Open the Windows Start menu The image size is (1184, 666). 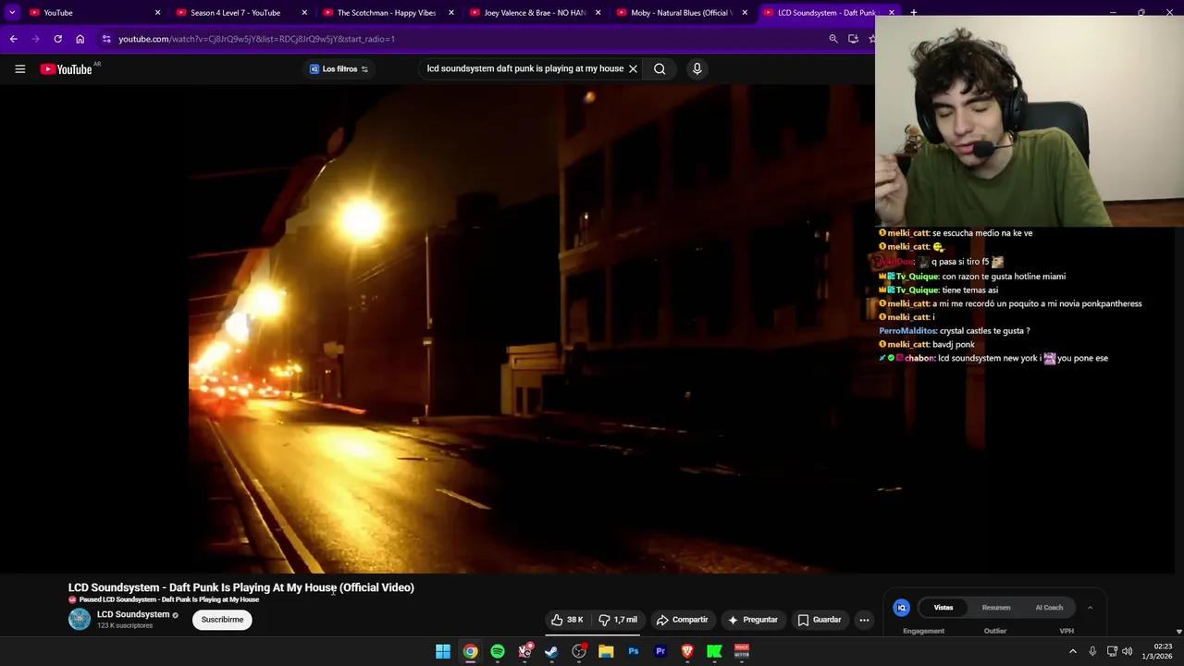pyautogui.click(x=443, y=651)
